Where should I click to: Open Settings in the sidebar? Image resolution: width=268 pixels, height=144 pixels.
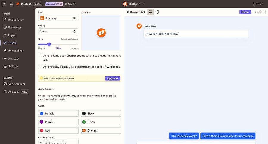click(x=13, y=66)
